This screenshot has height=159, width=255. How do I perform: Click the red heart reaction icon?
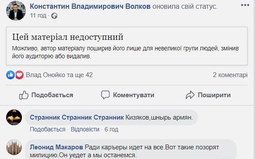[x=19, y=75]
